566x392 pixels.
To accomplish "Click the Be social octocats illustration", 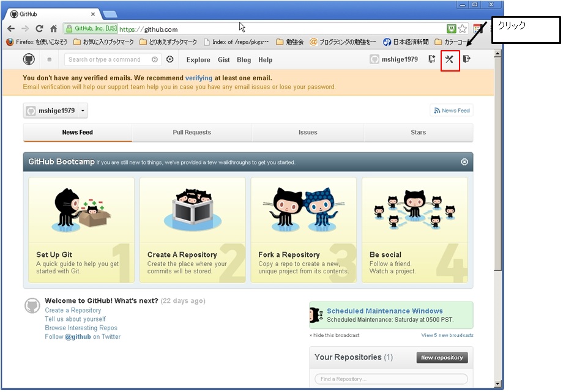I will coord(415,210).
